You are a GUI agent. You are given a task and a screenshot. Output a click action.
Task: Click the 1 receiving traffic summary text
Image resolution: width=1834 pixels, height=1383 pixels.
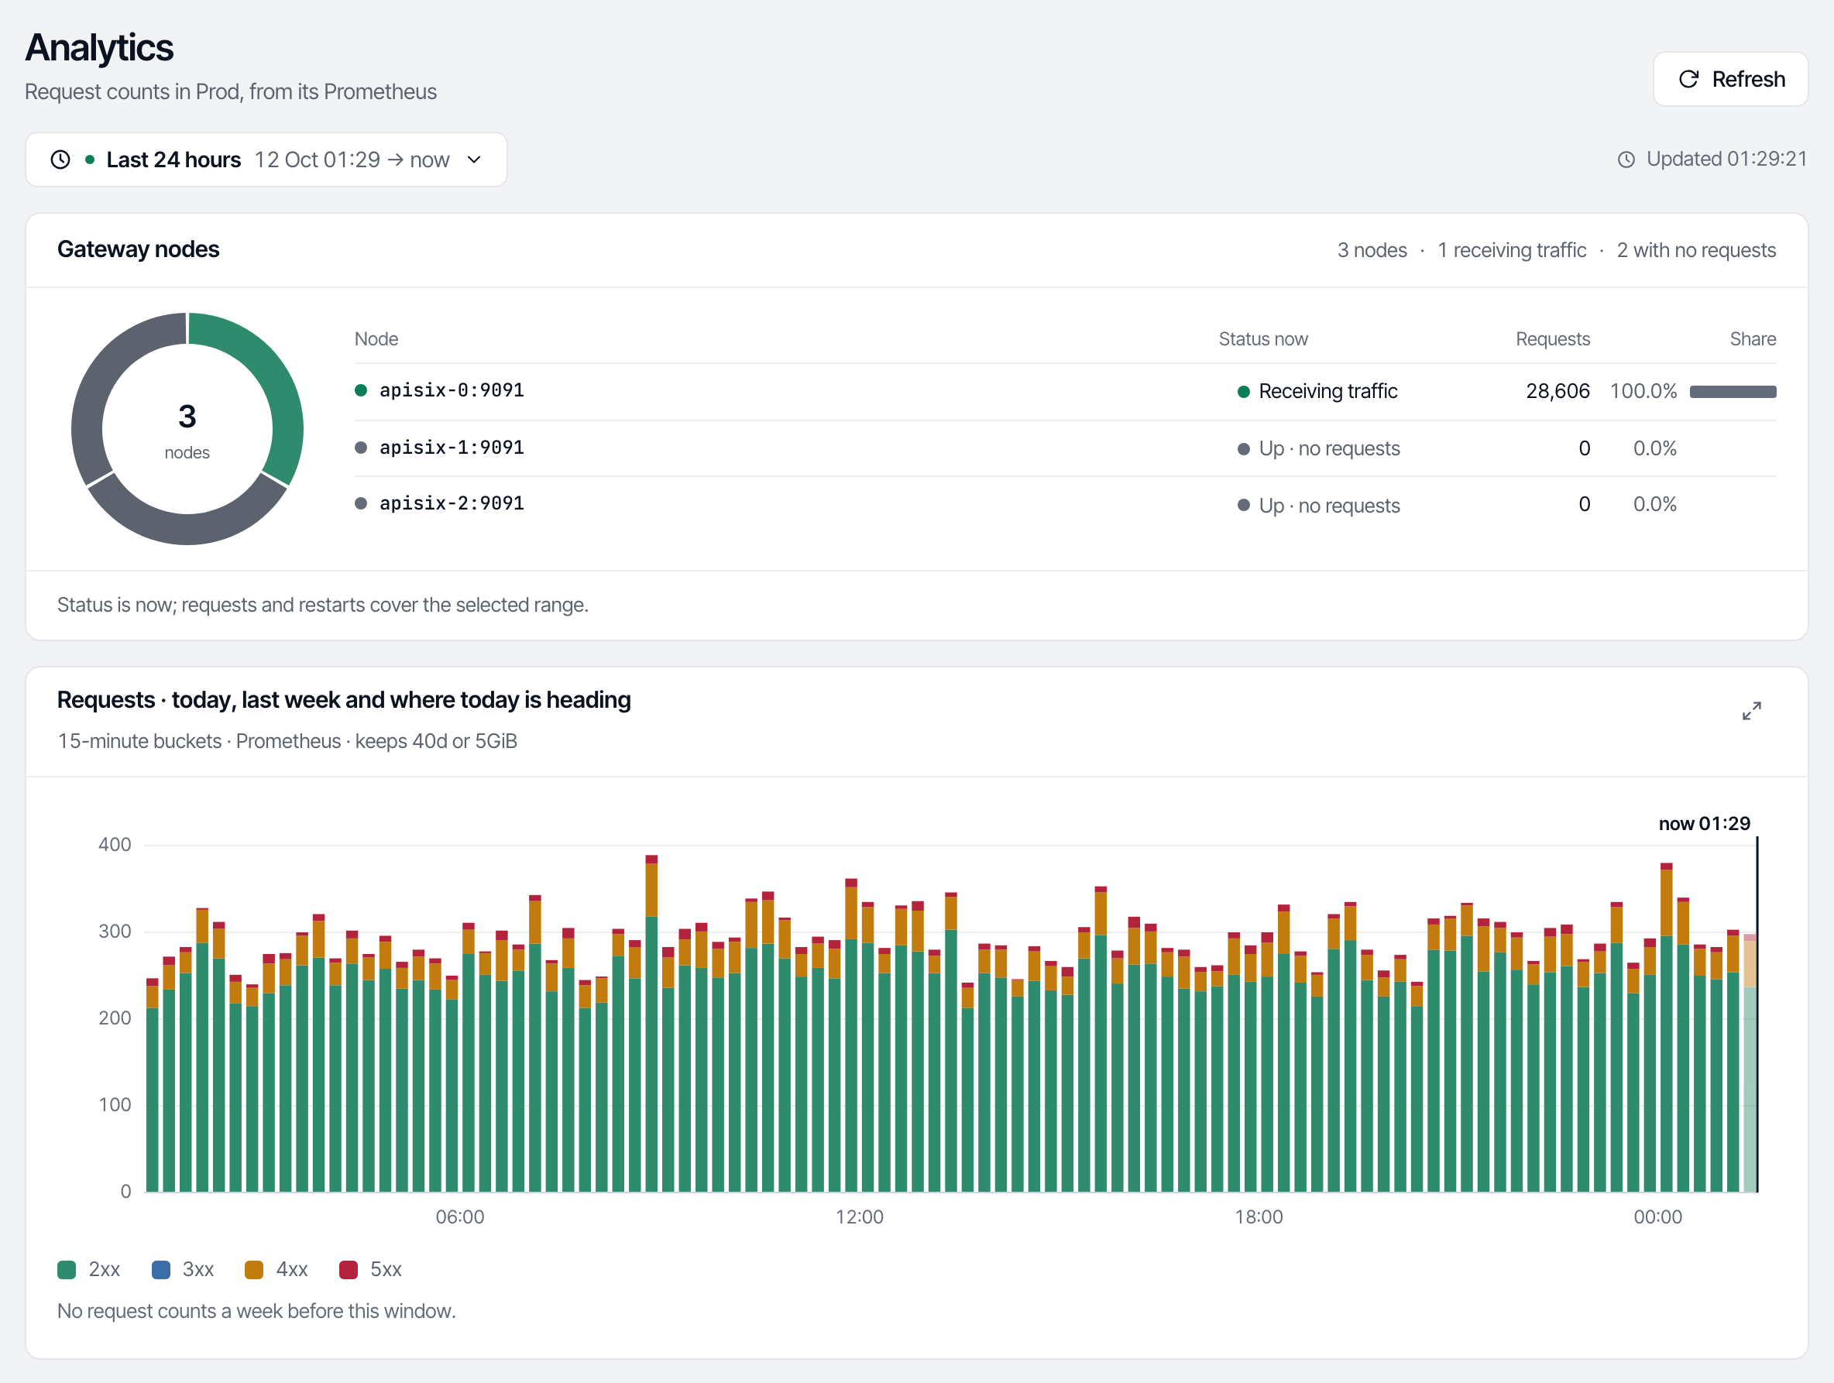[1512, 250]
